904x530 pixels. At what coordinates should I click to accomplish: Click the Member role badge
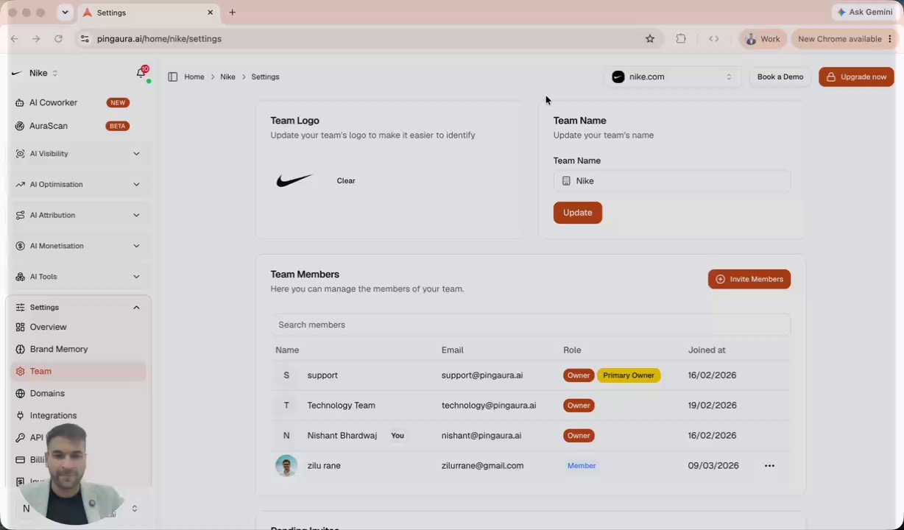pyautogui.click(x=582, y=465)
